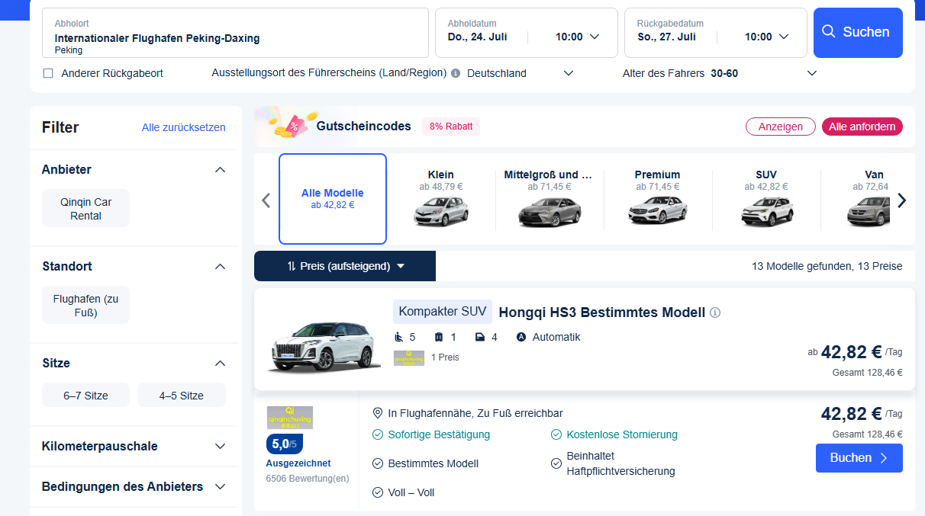Screen dimensions: 925x516
Task: Select the Mittelgroß car category
Action: (x=548, y=199)
